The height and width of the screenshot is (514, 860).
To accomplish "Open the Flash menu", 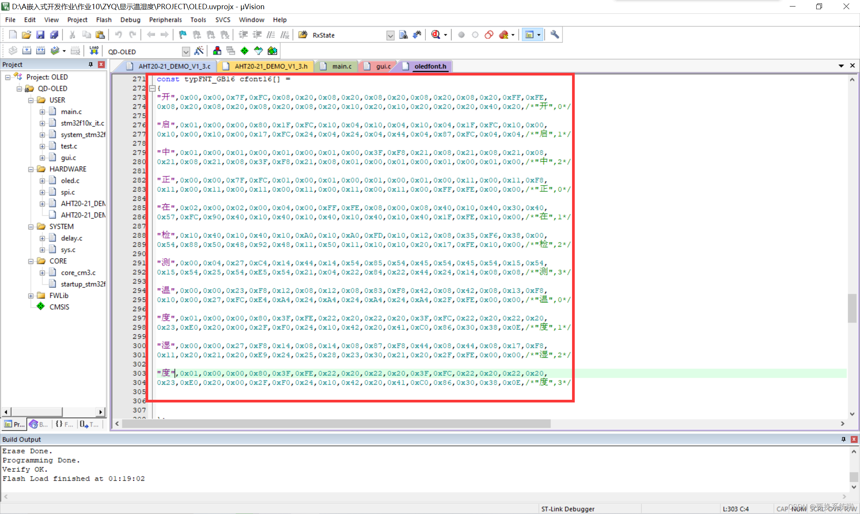I will point(104,20).
